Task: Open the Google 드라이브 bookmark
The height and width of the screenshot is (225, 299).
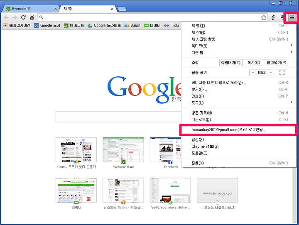Action: coord(104,25)
